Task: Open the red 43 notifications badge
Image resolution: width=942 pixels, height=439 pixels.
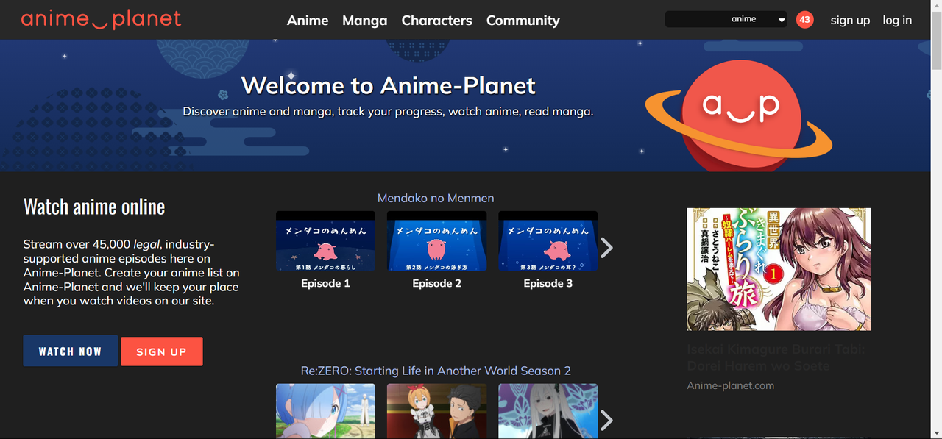Action: 805,20
